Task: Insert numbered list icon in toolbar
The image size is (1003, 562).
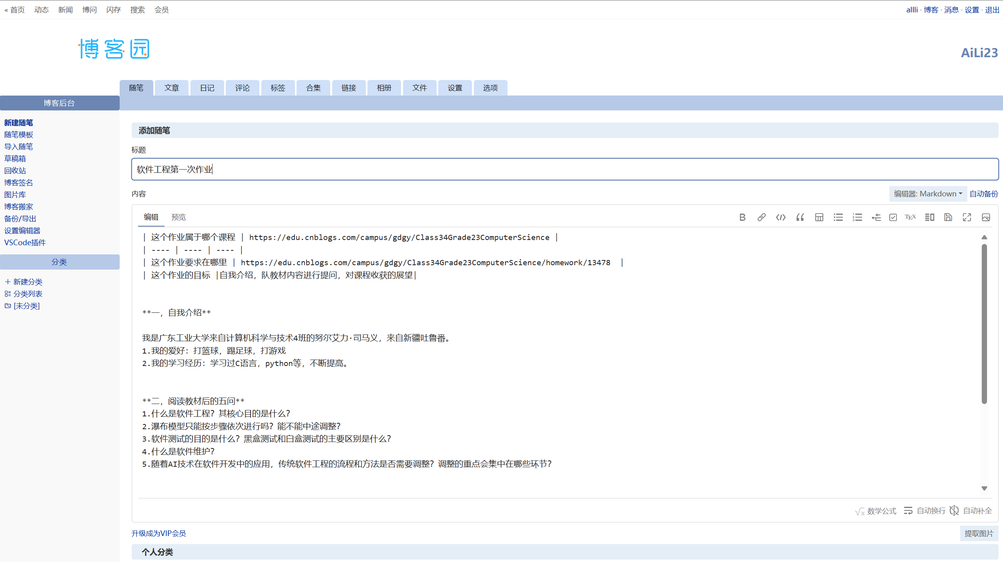Action: tap(857, 217)
